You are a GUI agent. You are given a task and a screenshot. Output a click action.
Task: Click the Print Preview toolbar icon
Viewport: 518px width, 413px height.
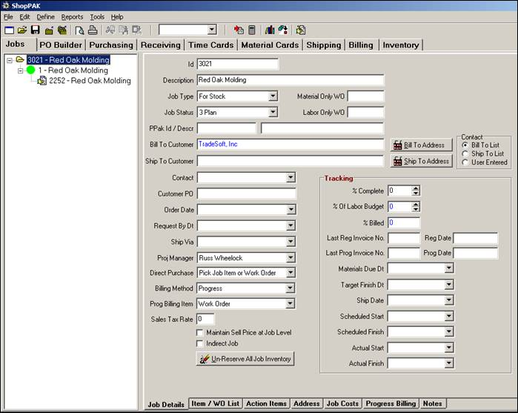tap(79, 30)
